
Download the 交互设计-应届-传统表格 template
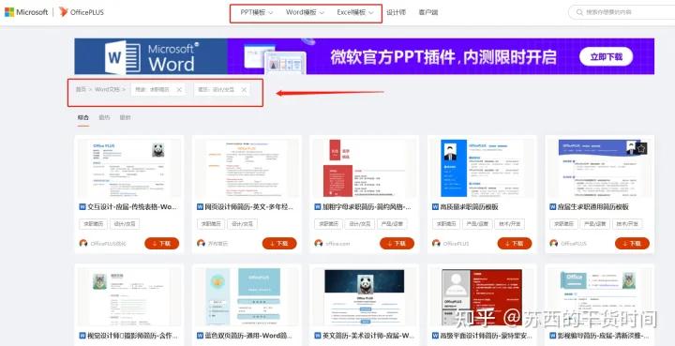[162, 243]
